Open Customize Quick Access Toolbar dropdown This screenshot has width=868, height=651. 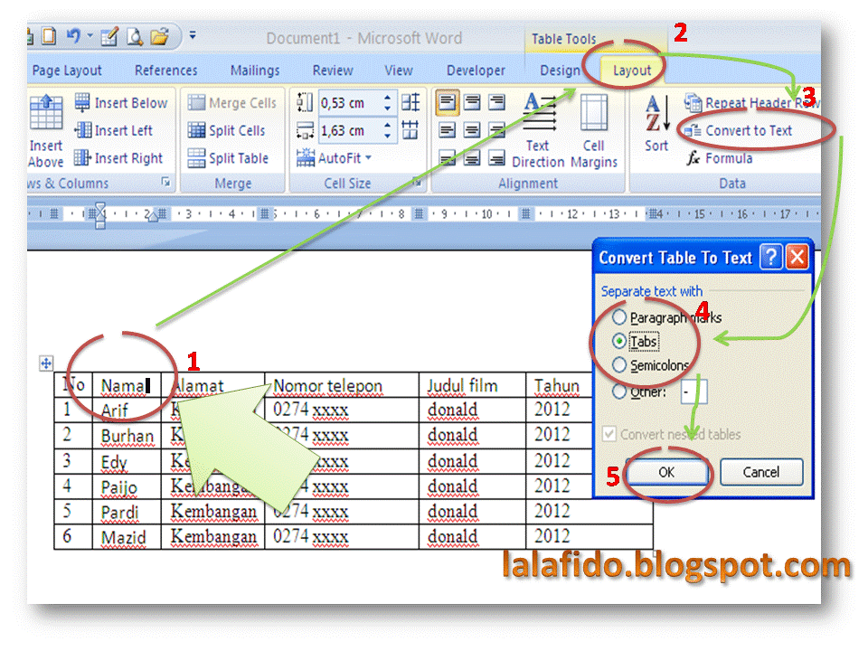(x=193, y=35)
